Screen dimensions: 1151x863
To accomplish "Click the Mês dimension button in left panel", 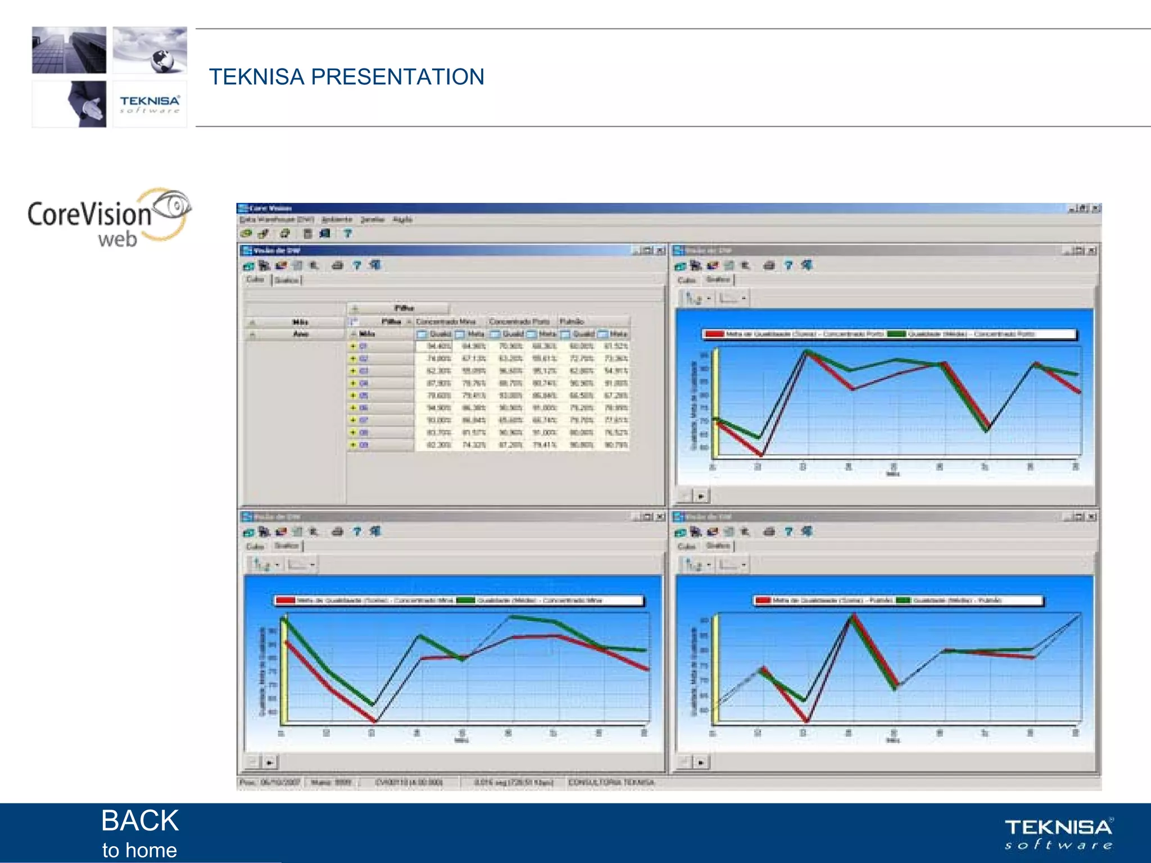I will (x=294, y=322).
